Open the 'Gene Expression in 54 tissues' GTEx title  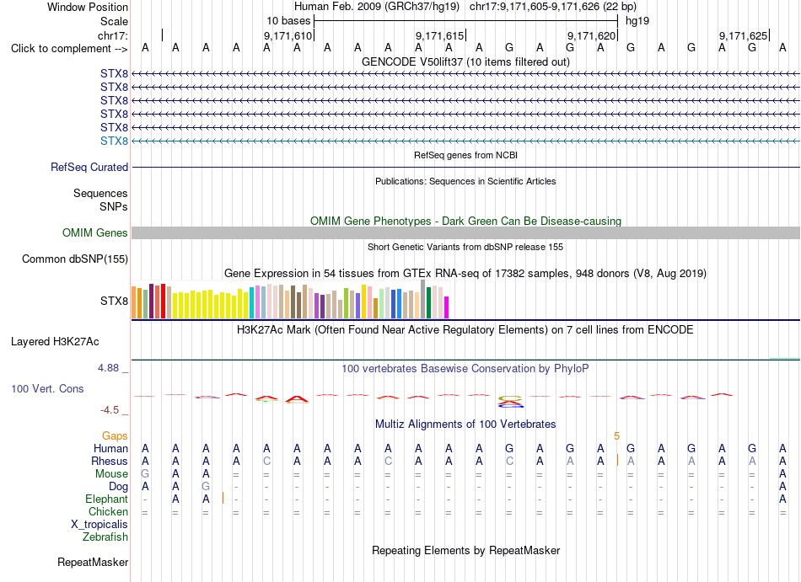point(465,274)
